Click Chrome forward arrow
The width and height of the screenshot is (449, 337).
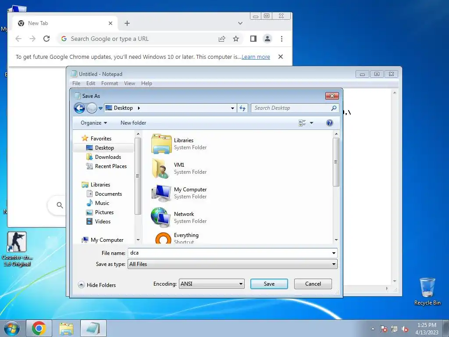pyautogui.click(x=32, y=39)
